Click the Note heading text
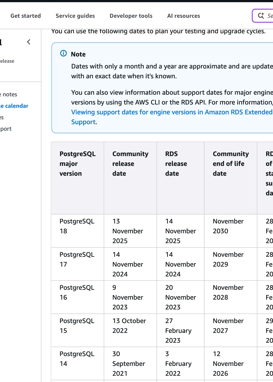Screen dimensions: 273x382 [78, 54]
